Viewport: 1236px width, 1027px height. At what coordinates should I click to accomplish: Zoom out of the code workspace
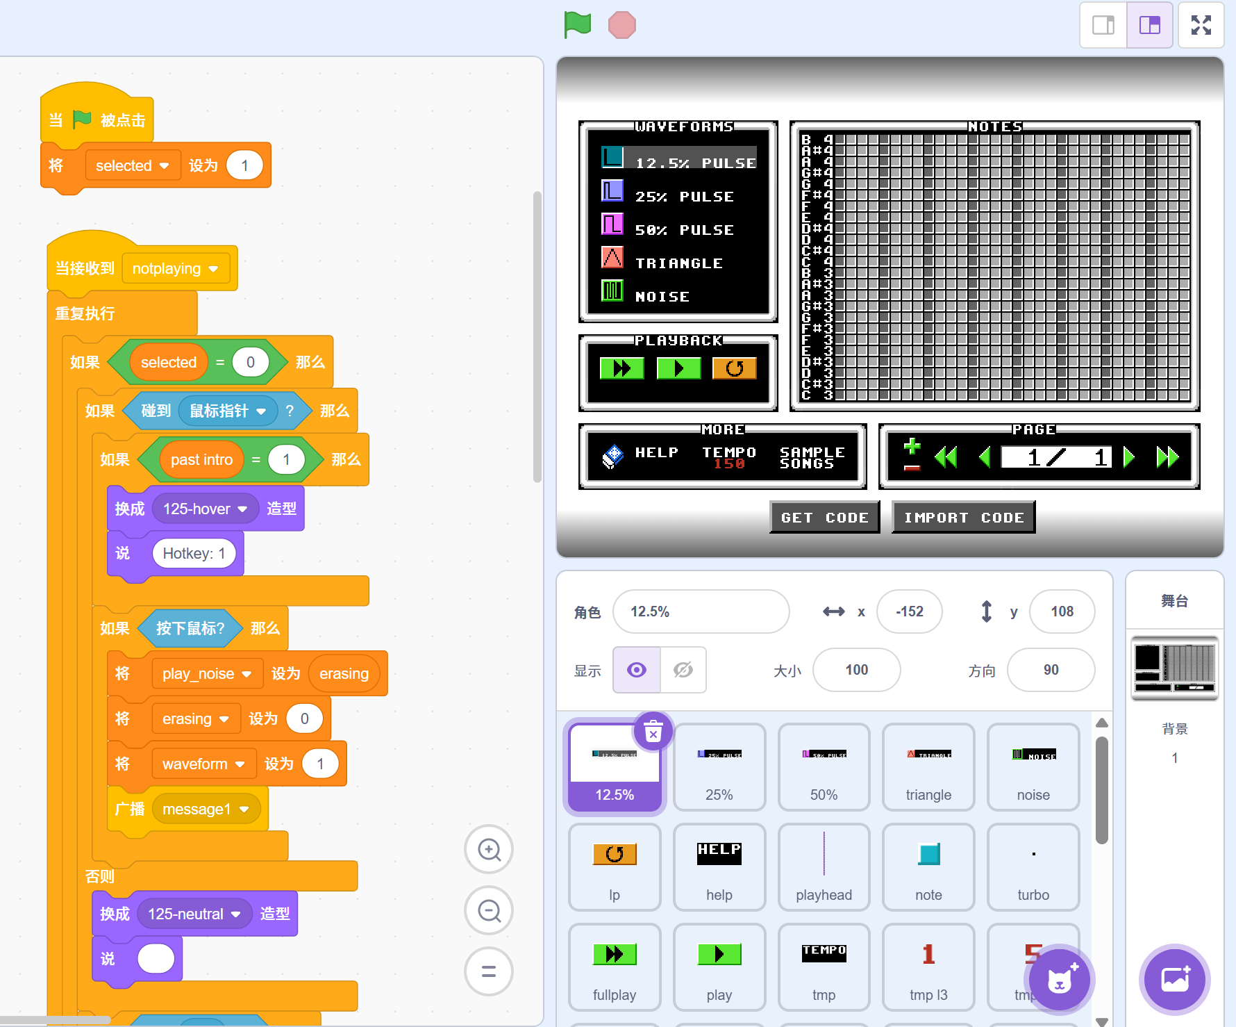coord(489,910)
